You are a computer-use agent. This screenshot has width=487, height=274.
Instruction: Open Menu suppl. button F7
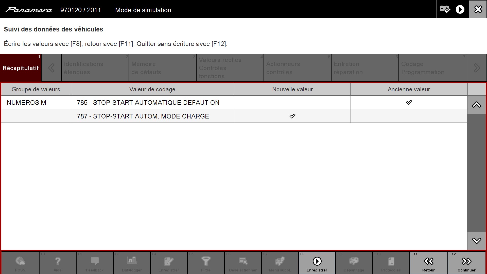pyautogui.click(x=280, y=263)
